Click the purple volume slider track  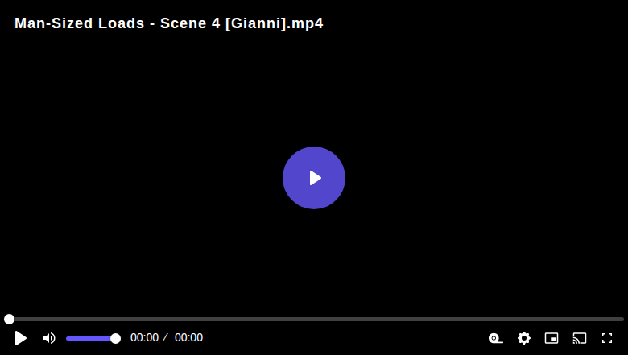(x=89, y=339)
